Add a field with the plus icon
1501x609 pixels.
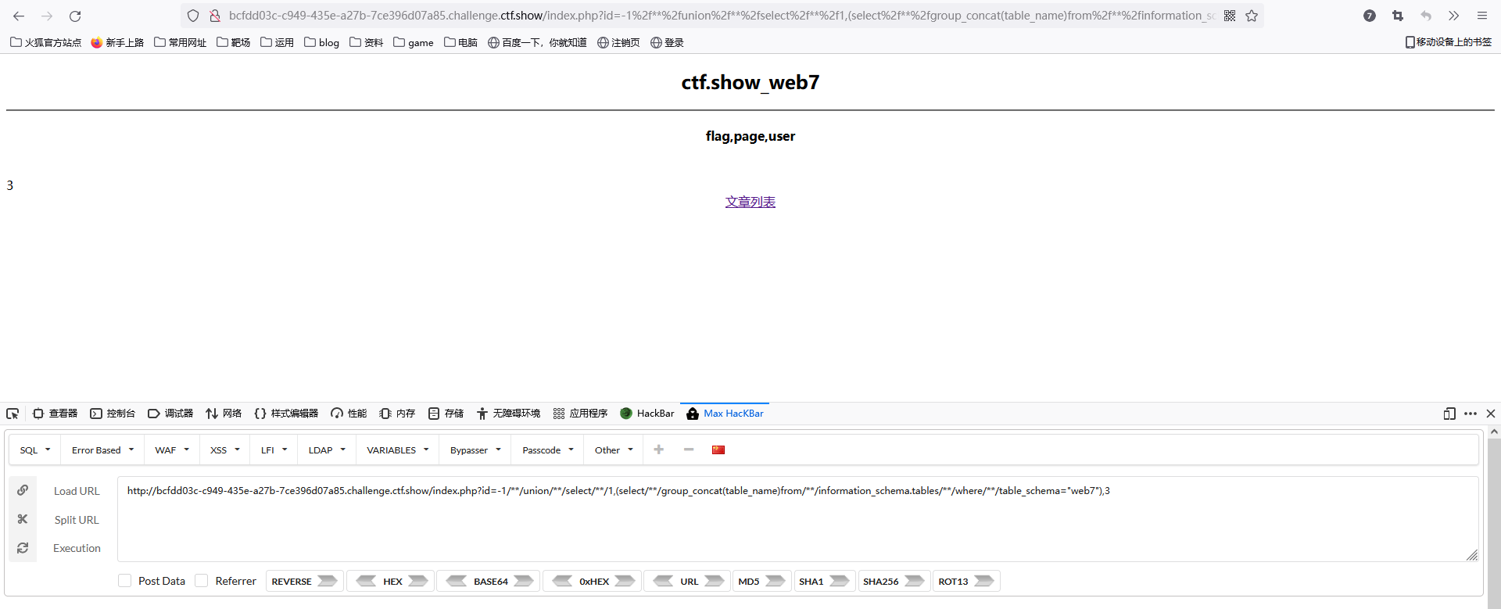pos(659,450)
